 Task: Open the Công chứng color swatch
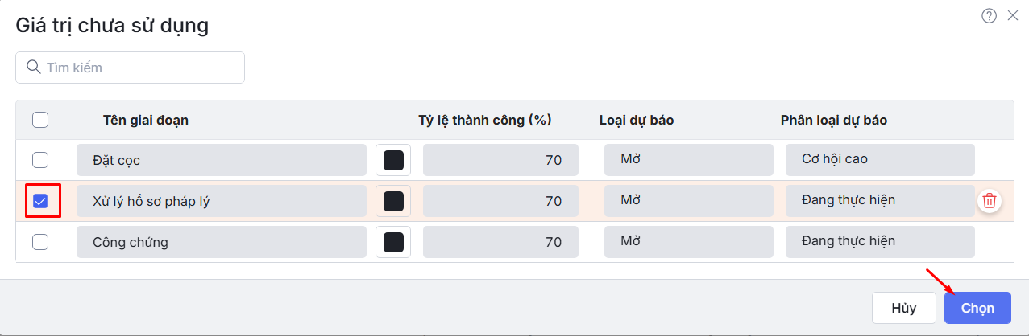click(393, 242)
